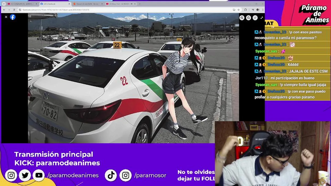Click the Instagram icon beside /paramosor

coord(125,175)
